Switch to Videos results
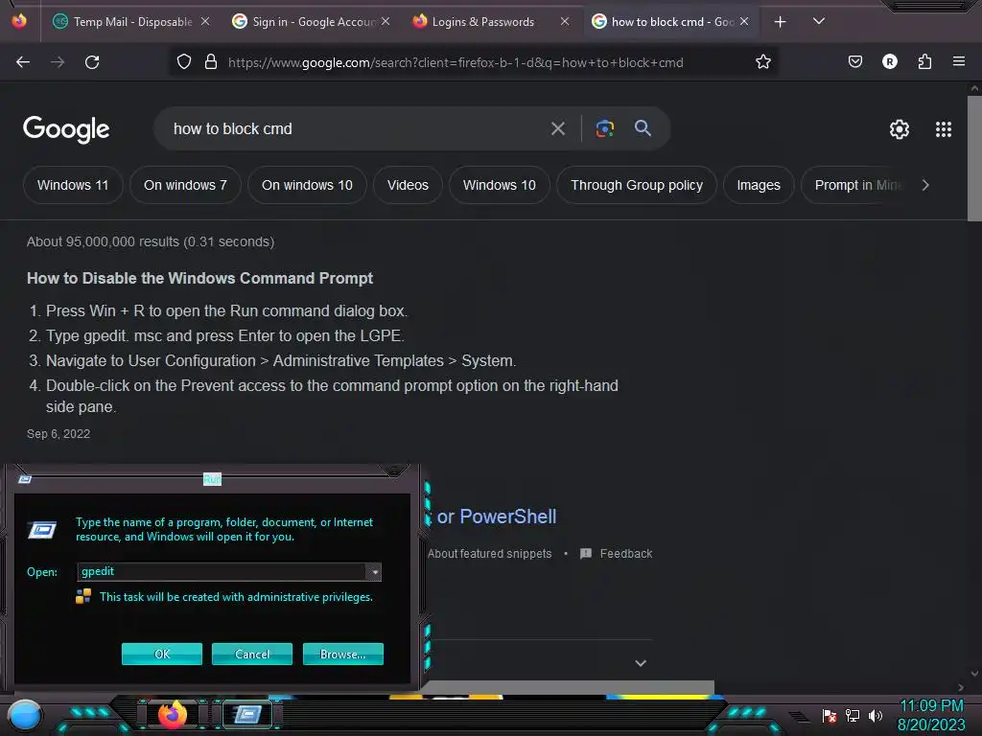This screenshot has height=736, width=982. 408,185
